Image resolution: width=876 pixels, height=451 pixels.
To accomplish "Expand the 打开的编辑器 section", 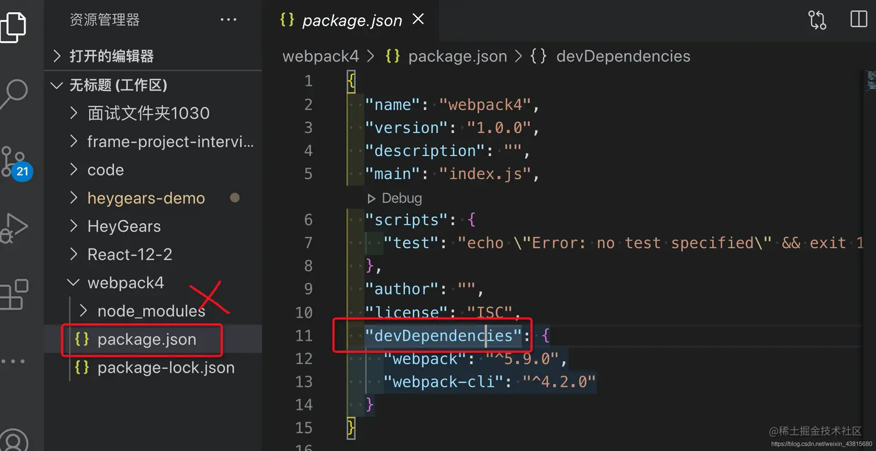I will tap(153, 56).
